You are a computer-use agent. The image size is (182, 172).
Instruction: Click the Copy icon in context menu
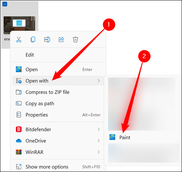[33, 40]
